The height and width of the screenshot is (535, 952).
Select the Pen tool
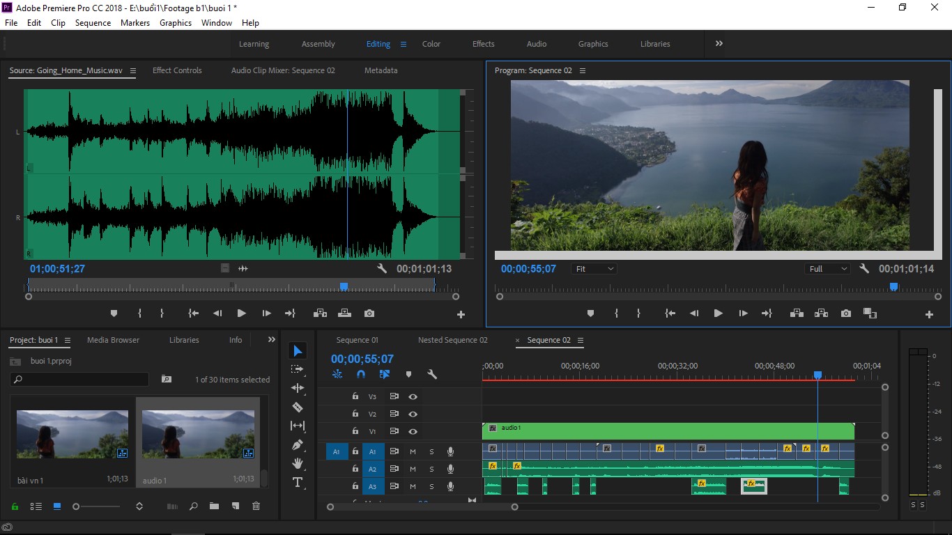pyautogui.click(x=298, y=444)
